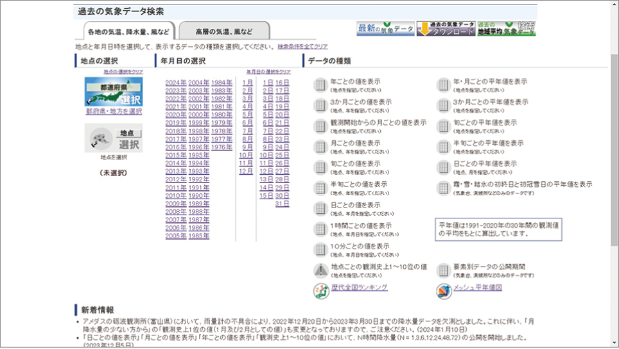The height and width of the screenshot is (349, 619).
Task: Select the 各地の気温、降水量、風など tab
Action: (128, 31)
